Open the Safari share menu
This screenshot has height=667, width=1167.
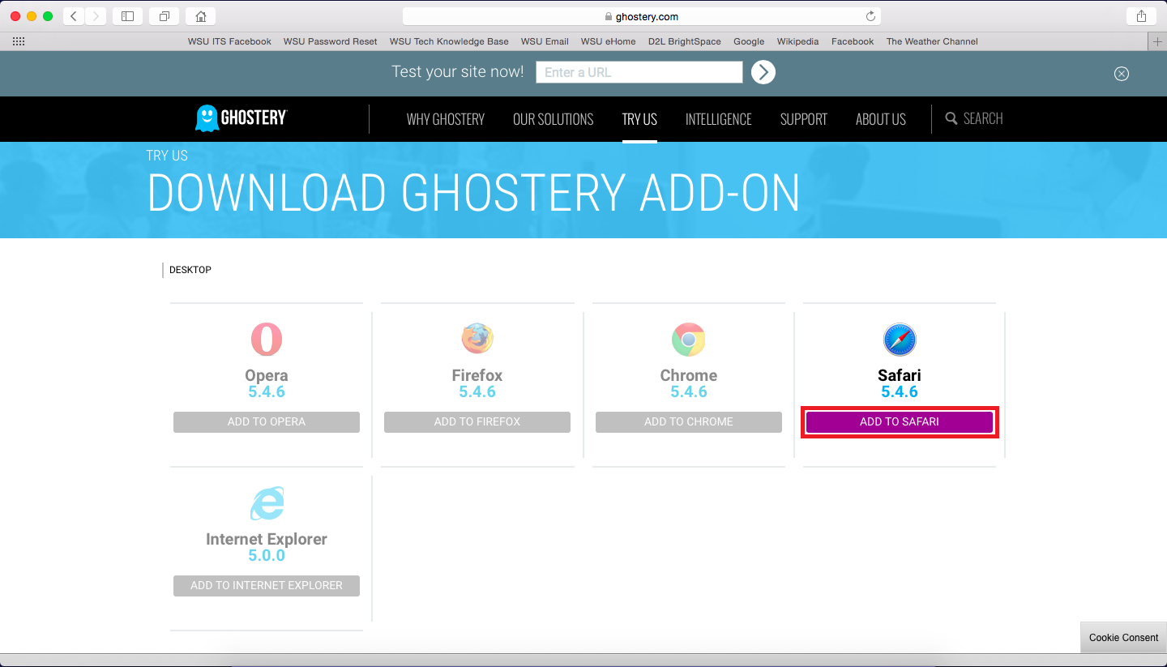(x=1141, y=16)
